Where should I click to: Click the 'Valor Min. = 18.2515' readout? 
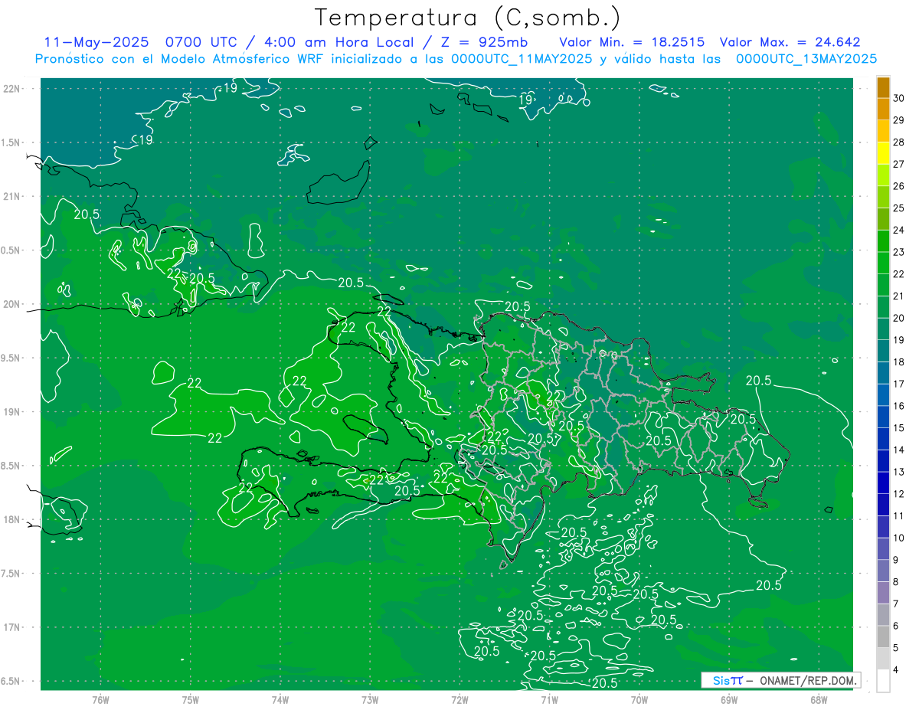point(632,42)
